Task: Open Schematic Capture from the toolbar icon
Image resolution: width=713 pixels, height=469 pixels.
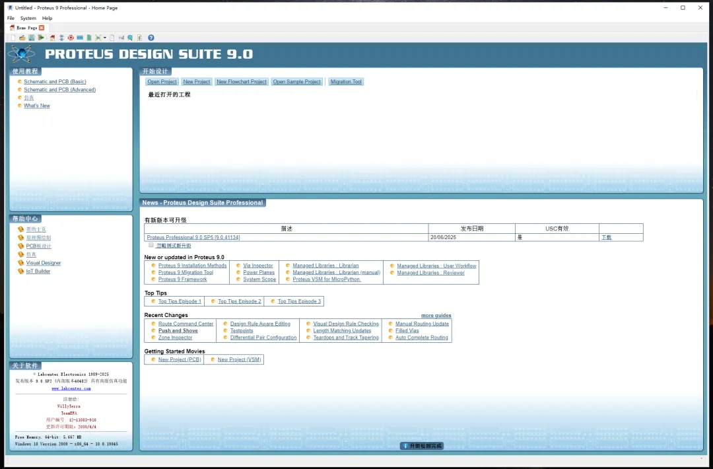Action: pos(61,38)
